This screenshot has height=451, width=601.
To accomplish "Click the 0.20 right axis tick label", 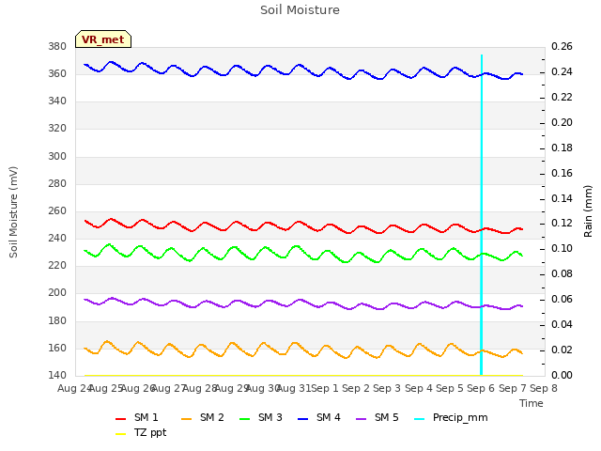I will tap(562, 122).
